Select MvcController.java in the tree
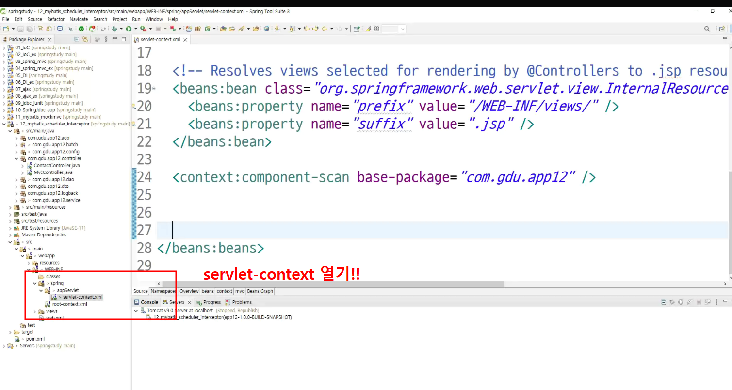732x390 pixels. [53, 172]
